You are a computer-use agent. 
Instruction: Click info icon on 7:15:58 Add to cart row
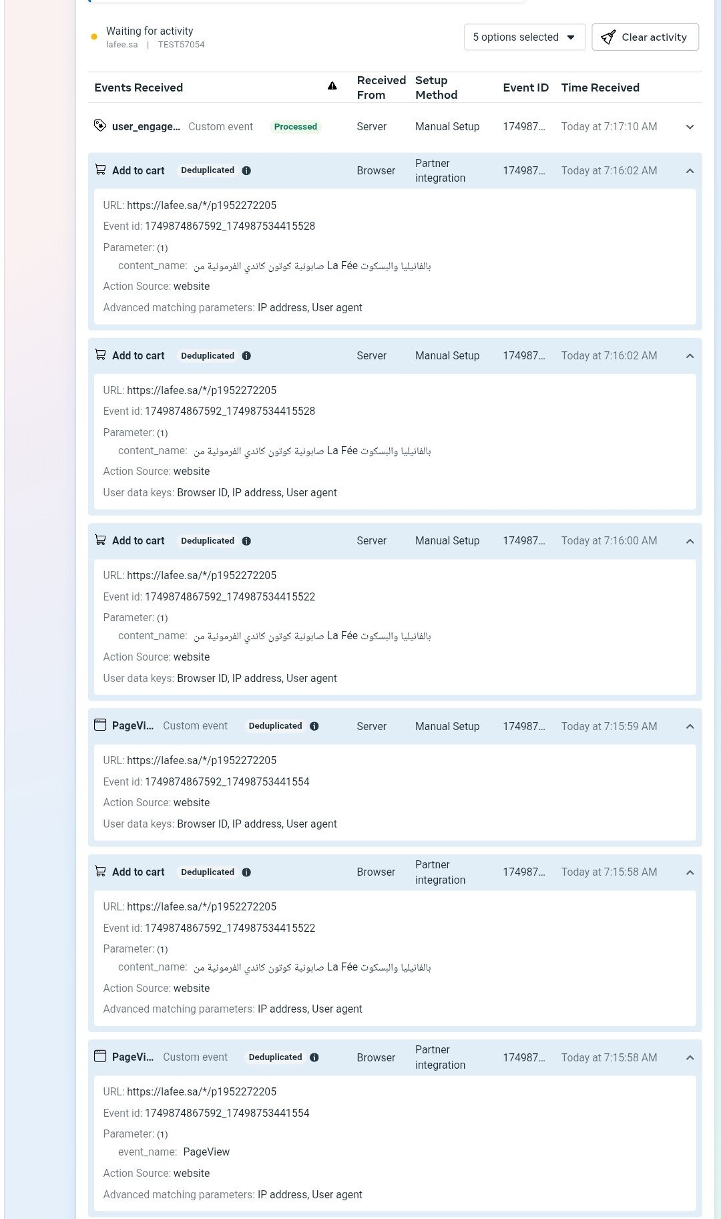tap(246, 872)
